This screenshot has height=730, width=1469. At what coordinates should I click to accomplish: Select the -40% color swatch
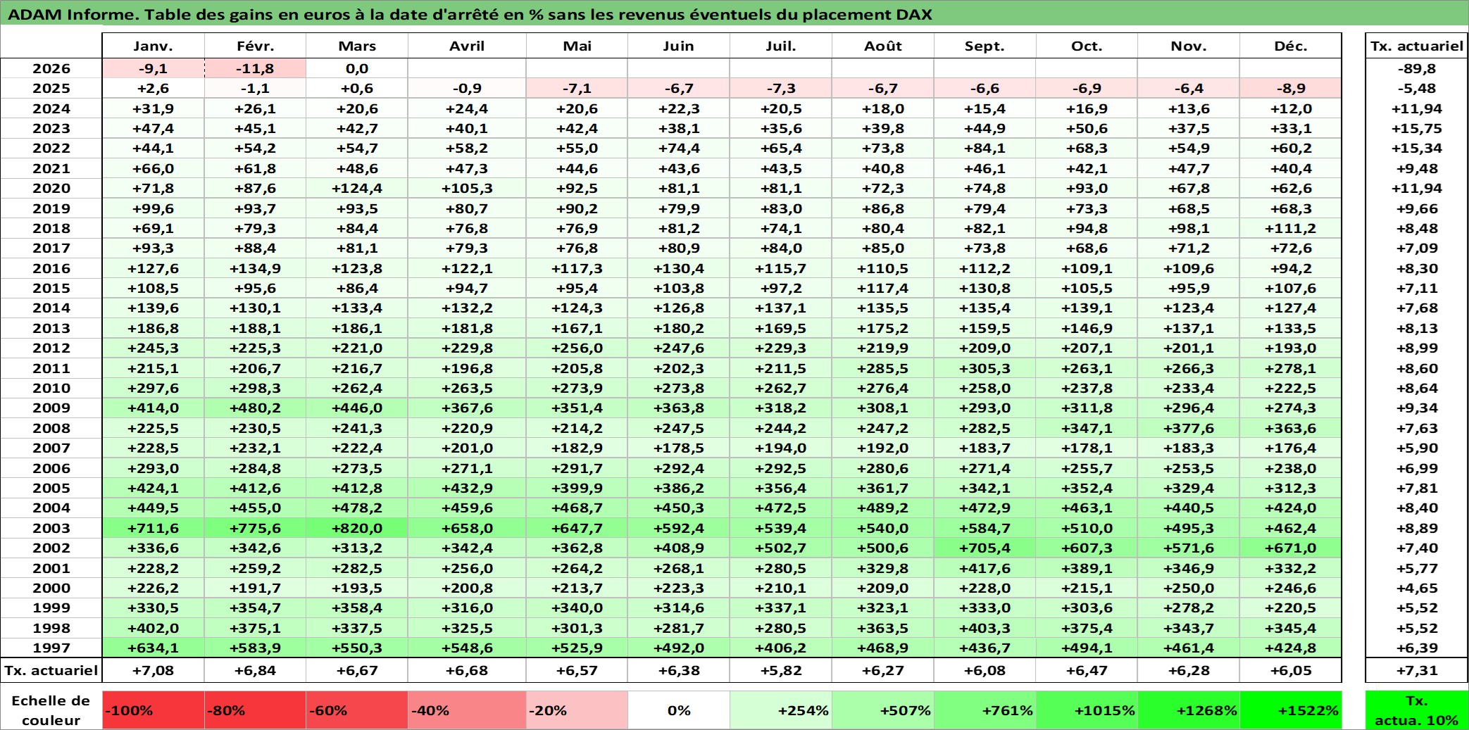pyautogui.click(x=467, y=710)
